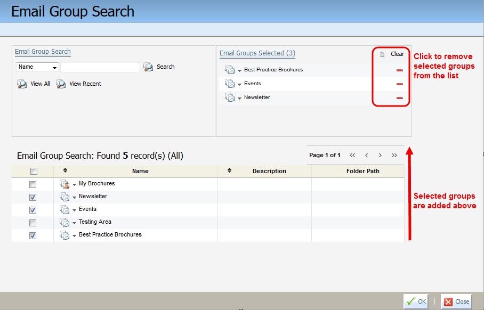Select the View All icon

22,84
